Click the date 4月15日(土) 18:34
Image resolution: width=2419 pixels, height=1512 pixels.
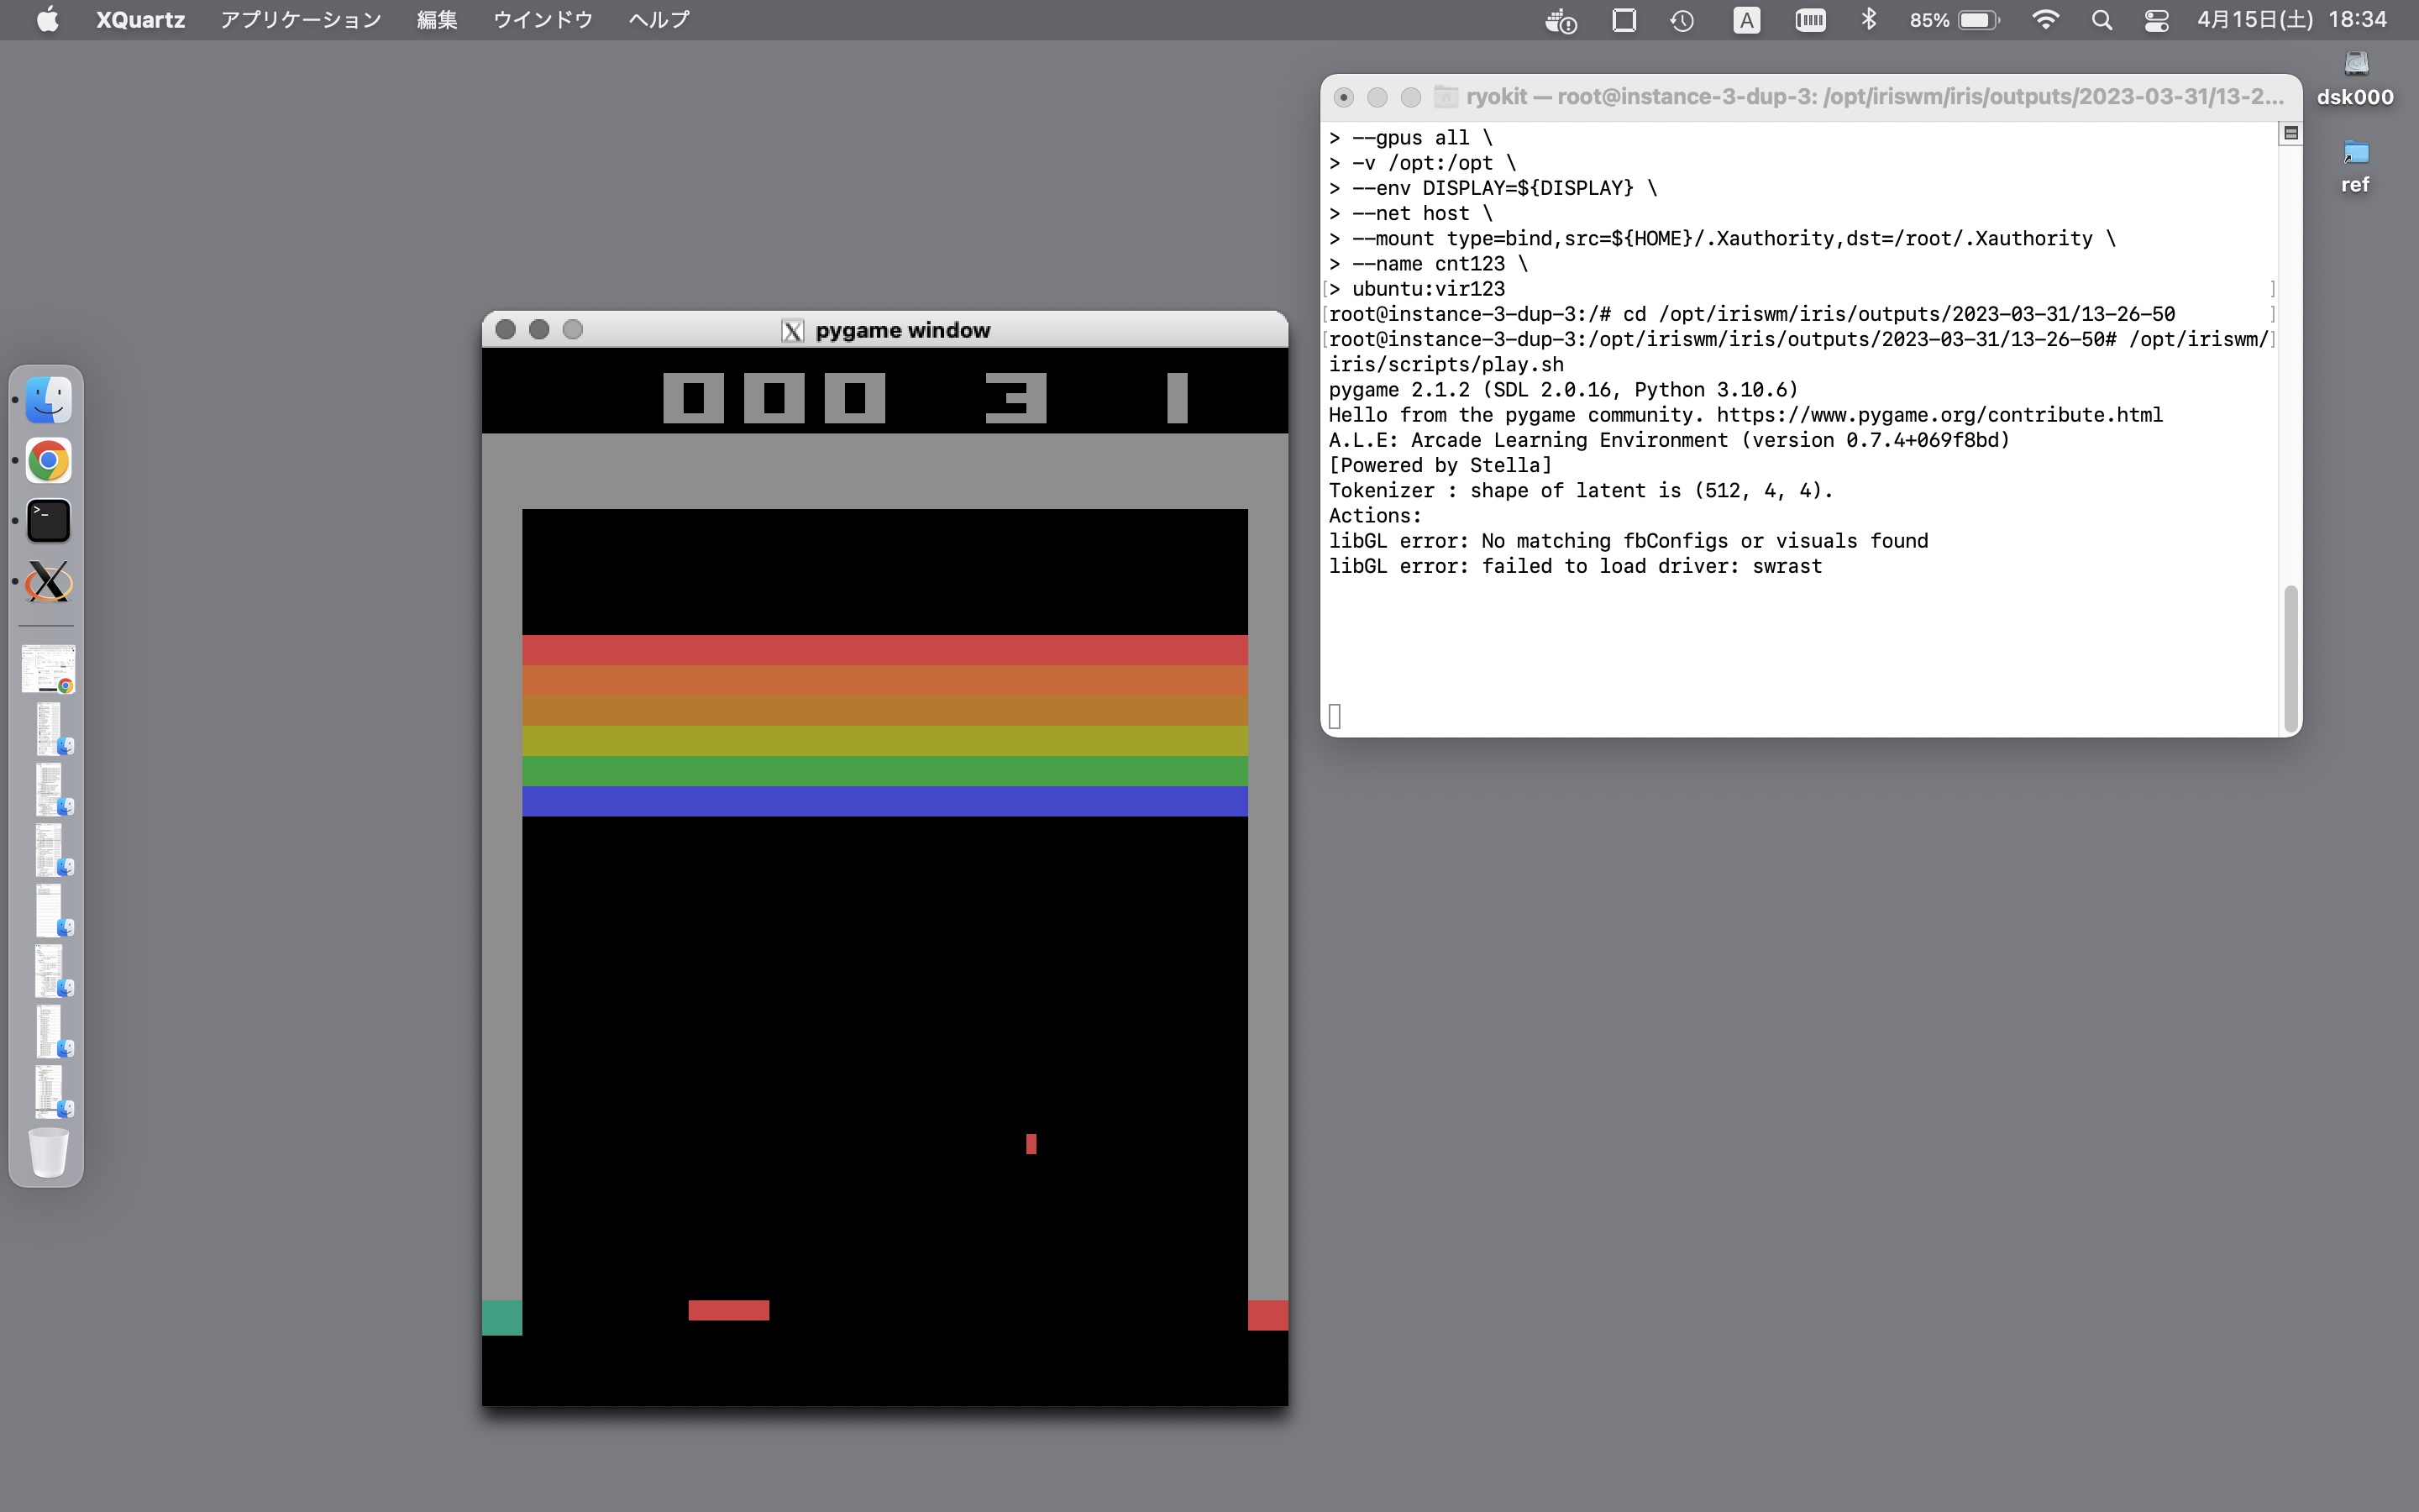[x=2291, y=20]
